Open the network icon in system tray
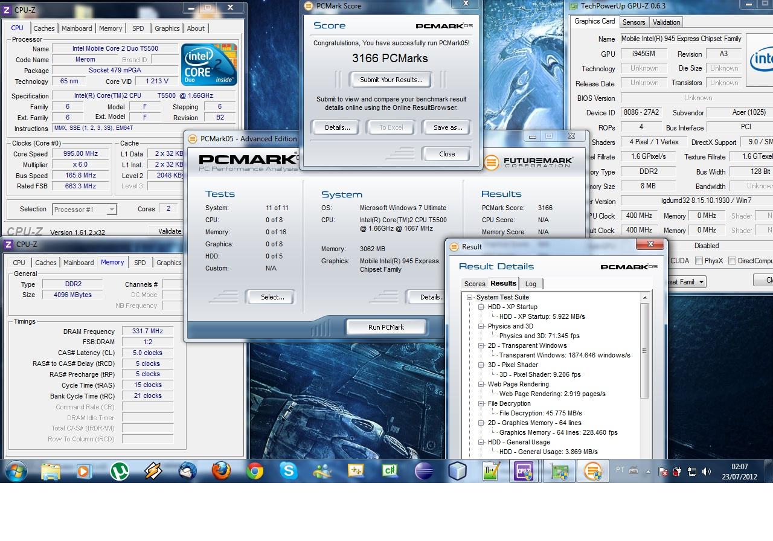Viewport: 773px width, 541px height. [x=692, y=472]
